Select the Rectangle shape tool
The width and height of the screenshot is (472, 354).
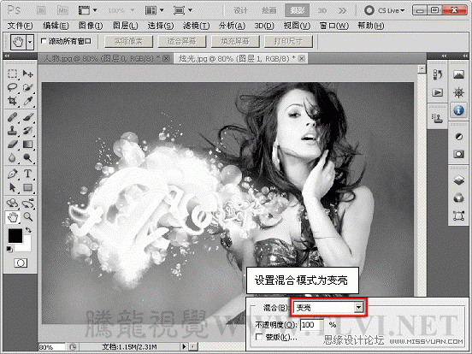[x=27, y=187]
